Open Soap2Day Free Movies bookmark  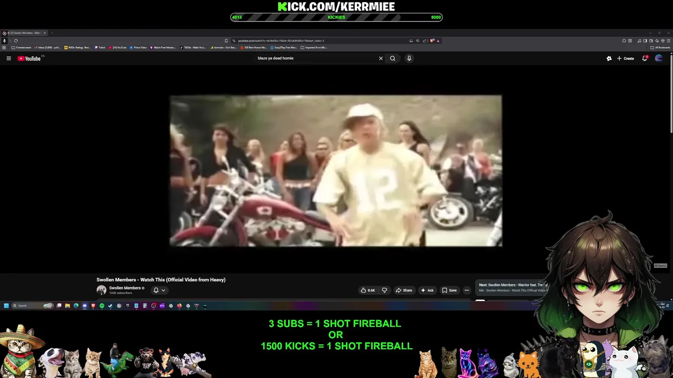[x=284, y=47]
